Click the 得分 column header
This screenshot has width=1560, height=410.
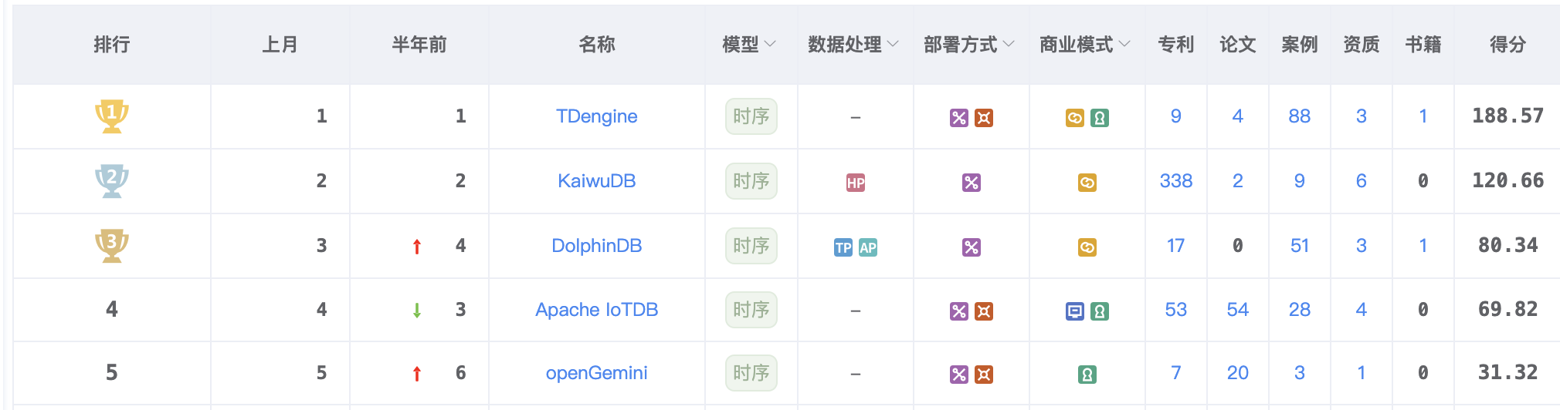tap(1507, 45)
